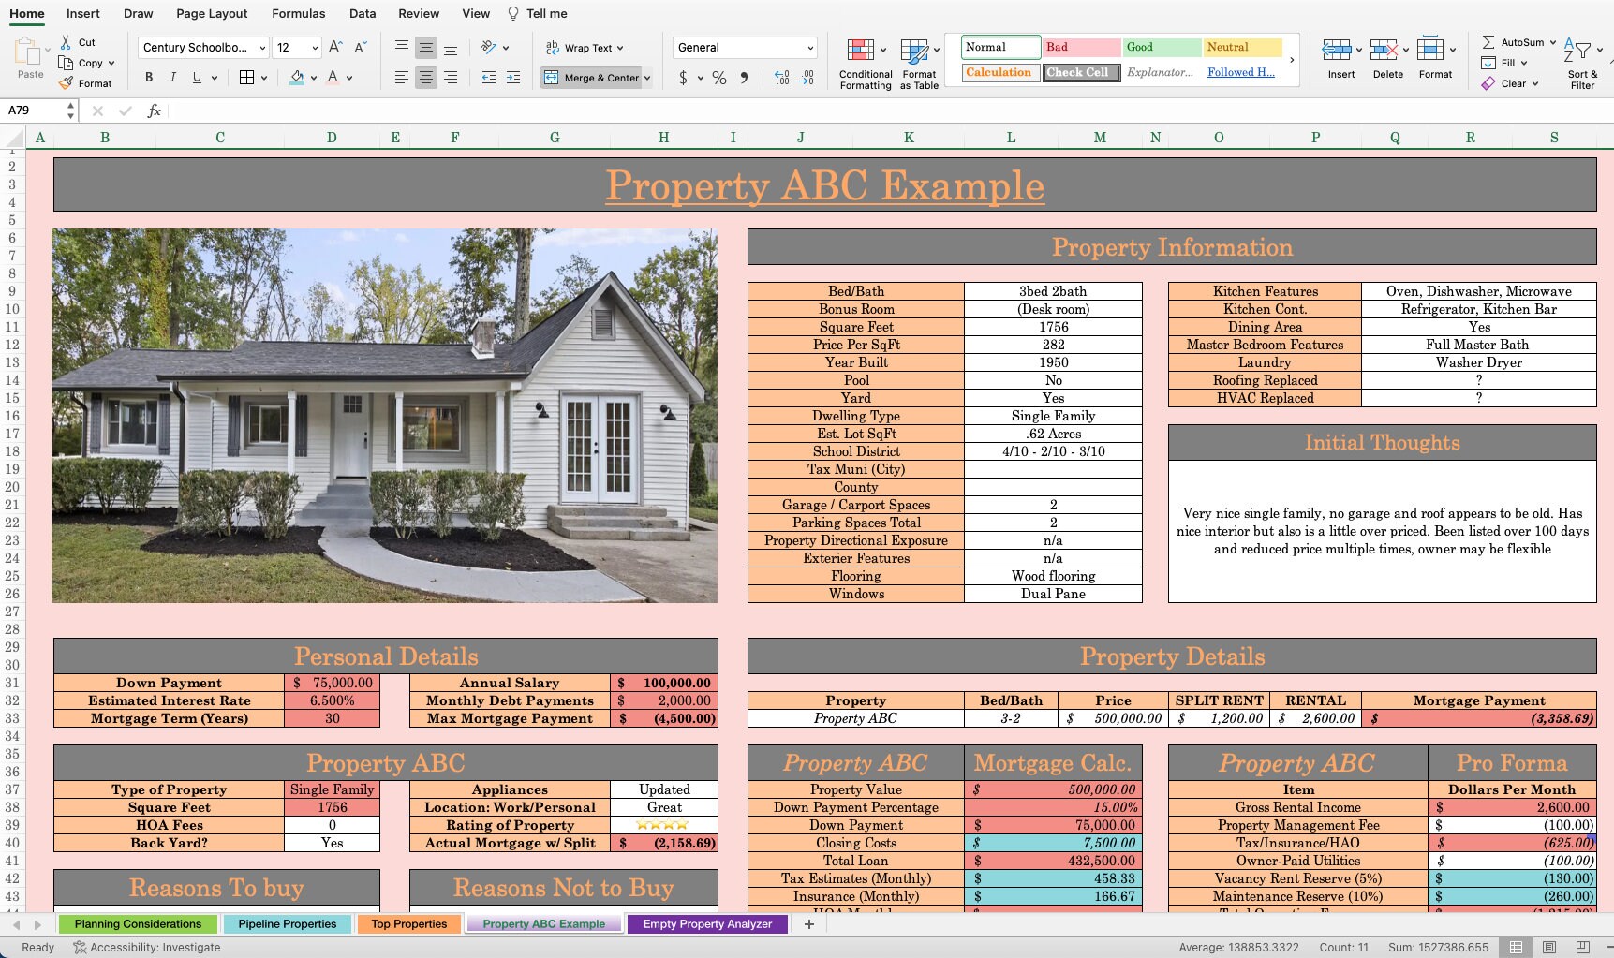The height and width of the screenshot is (958, 1614).
Task: Pick a font color from the red swatch
Action: (333, 77)
